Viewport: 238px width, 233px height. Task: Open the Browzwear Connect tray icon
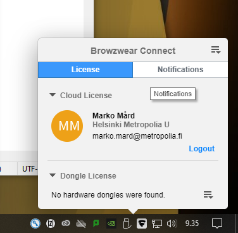[x=142, y=224]
